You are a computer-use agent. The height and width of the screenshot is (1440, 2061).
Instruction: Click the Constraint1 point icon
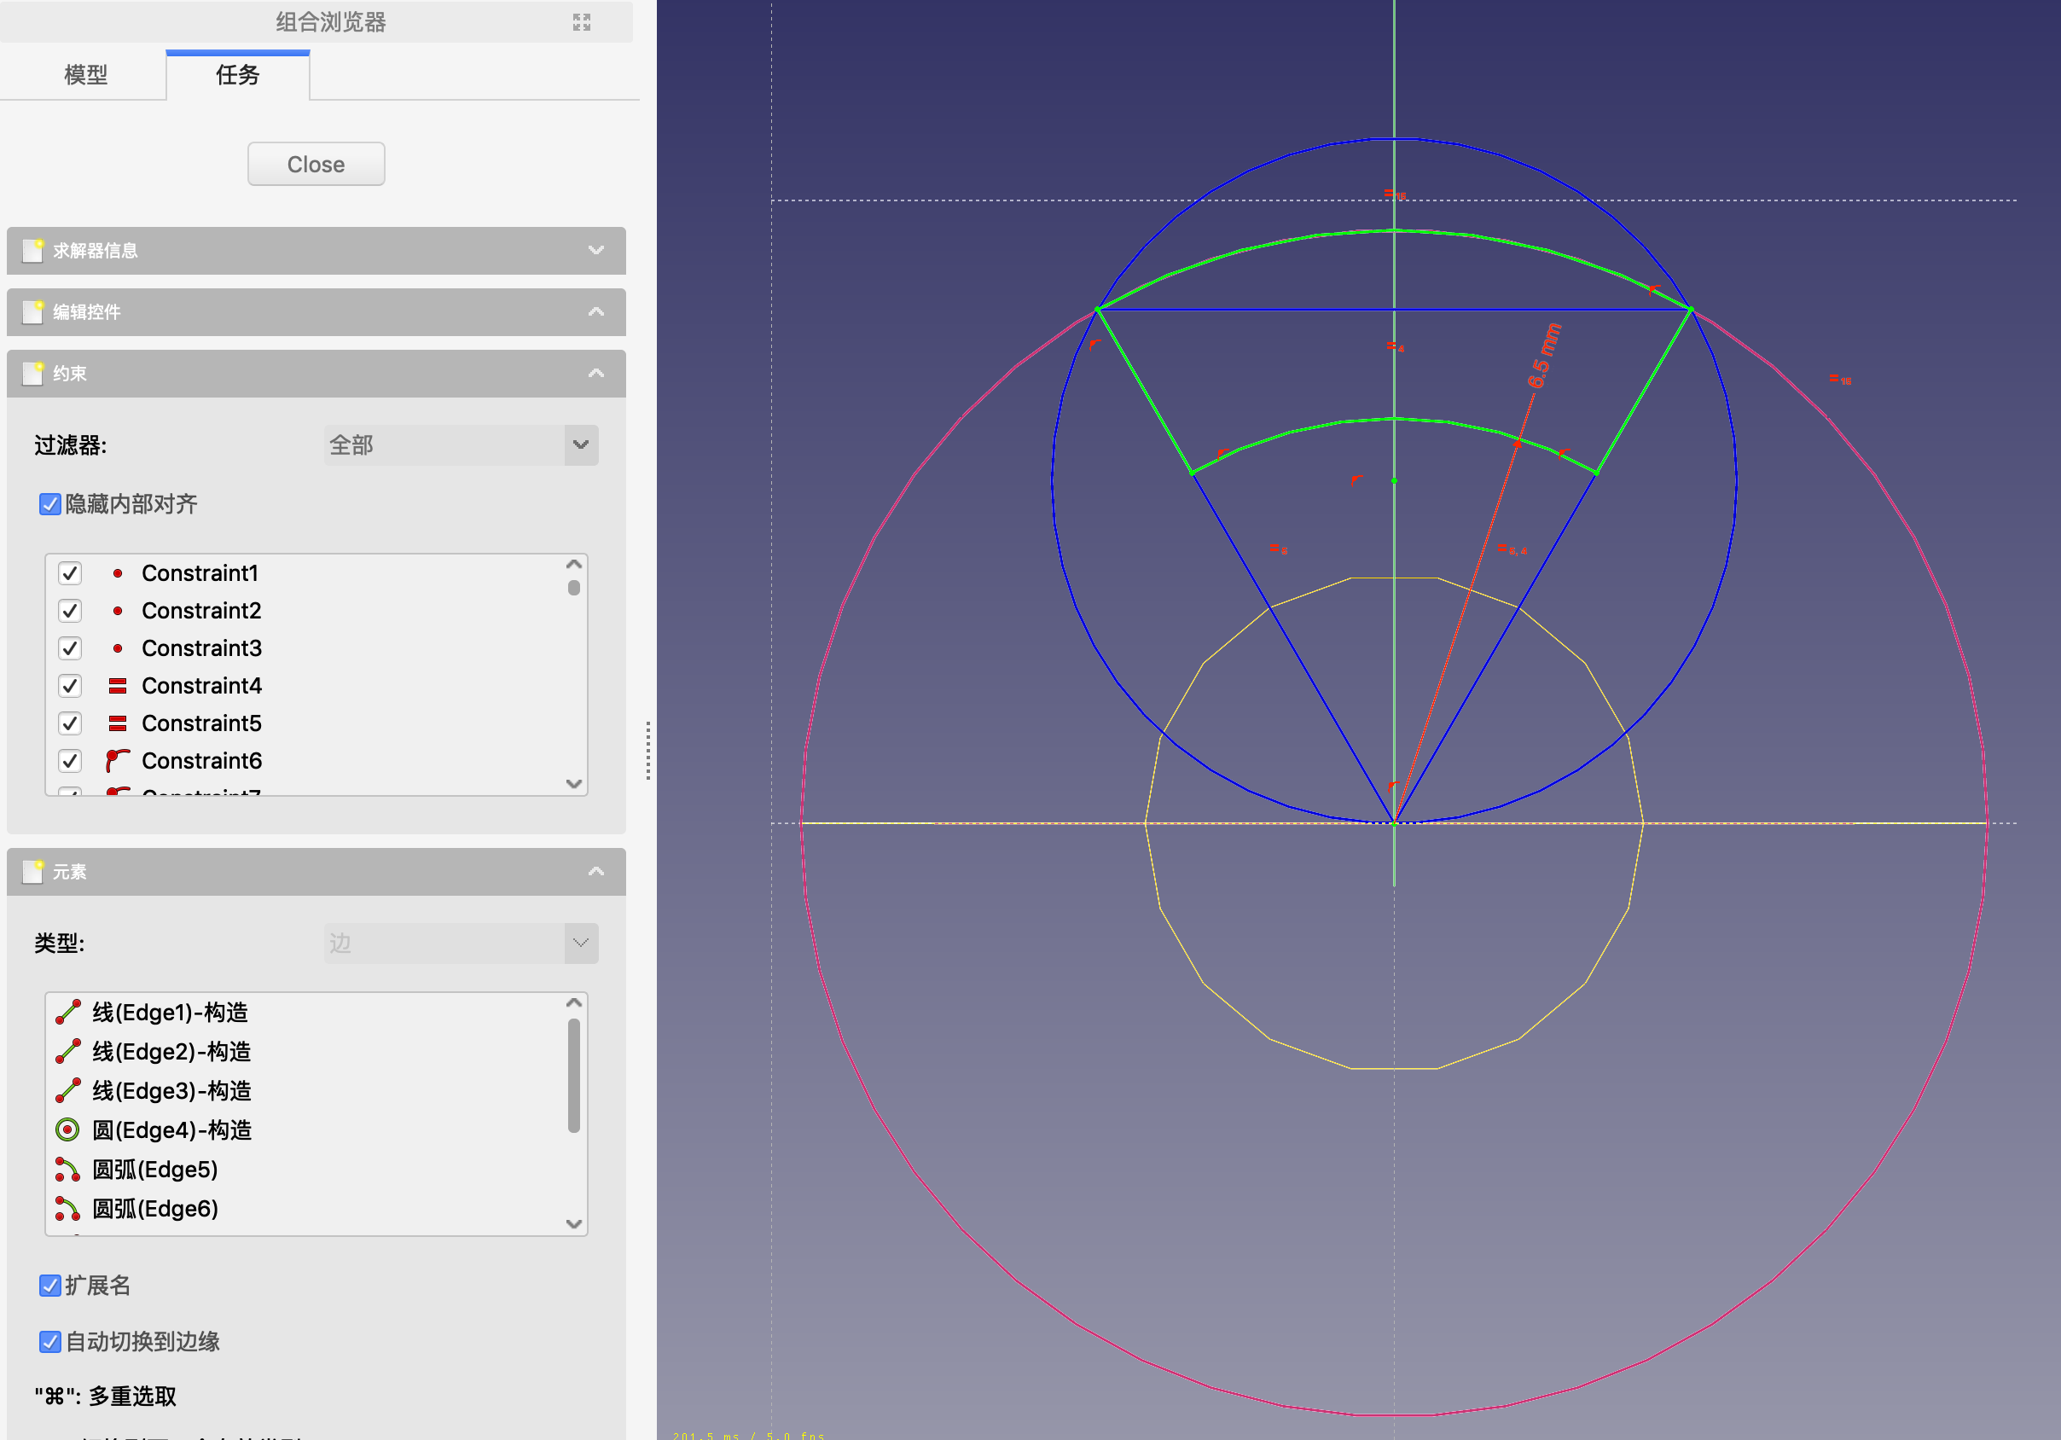(x=118, y=572)
